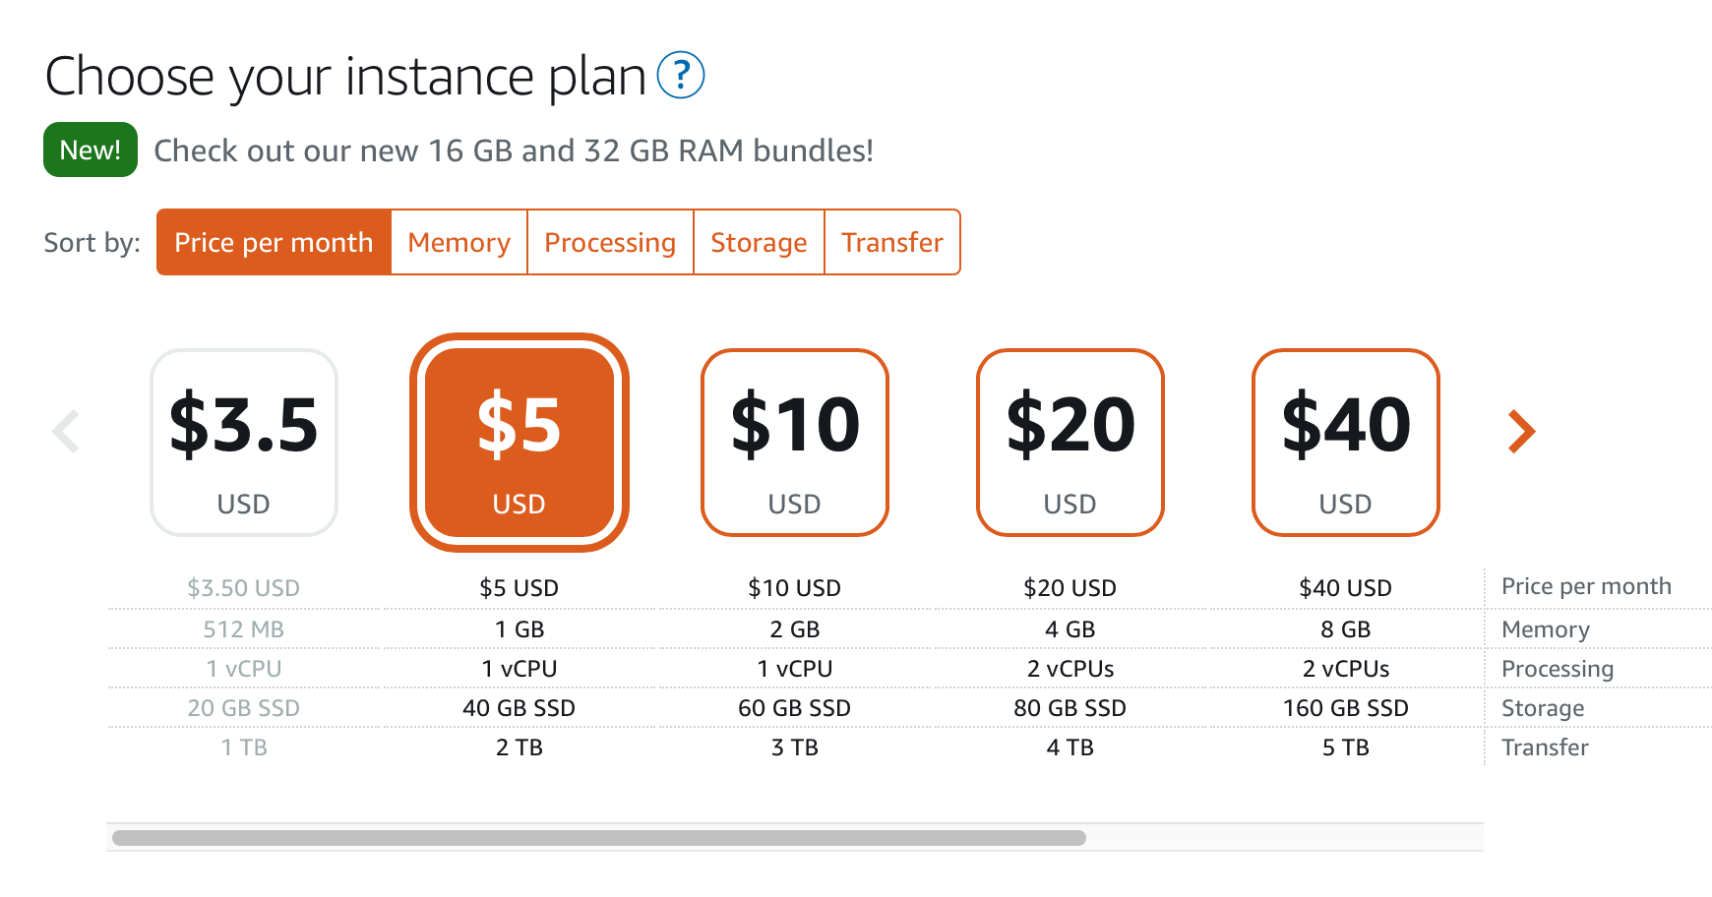Click the Price per month row label
The width and height of the screenshot is (1712, 897).
pyautogui.click(x=1586, y=586)
